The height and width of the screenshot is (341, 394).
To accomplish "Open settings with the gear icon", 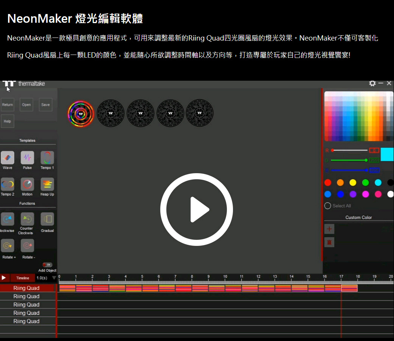I will click(372, 83).
